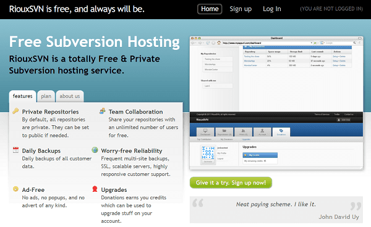Open the Log In link
Image resolution: width=371 pixels, height=227 pixels.
point(272,9)
